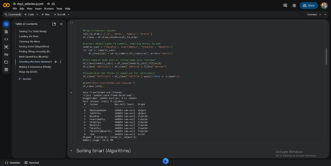Open the comments panel icon

pos(285,6)
